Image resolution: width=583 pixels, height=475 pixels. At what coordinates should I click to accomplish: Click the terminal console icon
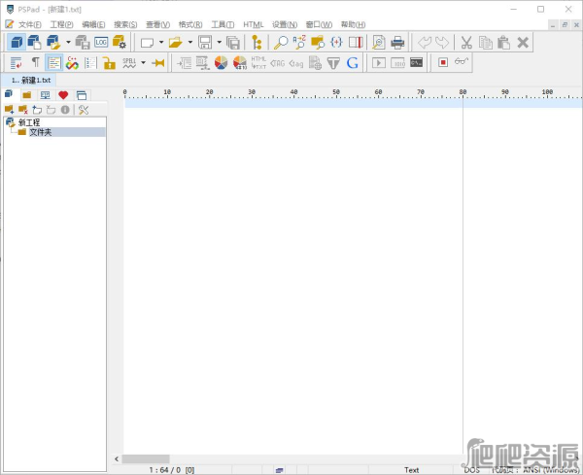(416, 62)
